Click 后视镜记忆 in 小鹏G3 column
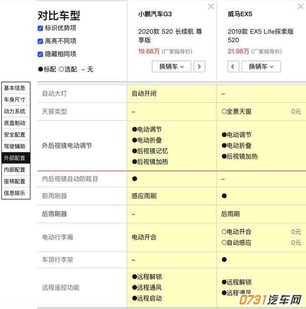This screenshot has height=309, width=306. point(150,151)
